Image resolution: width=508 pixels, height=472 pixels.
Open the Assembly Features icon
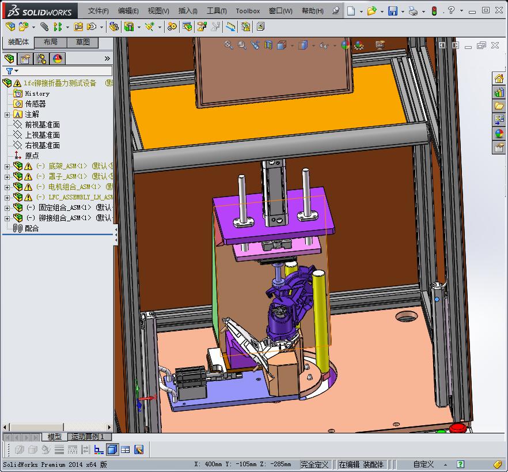pyautogui.click(x=129, y=27)
